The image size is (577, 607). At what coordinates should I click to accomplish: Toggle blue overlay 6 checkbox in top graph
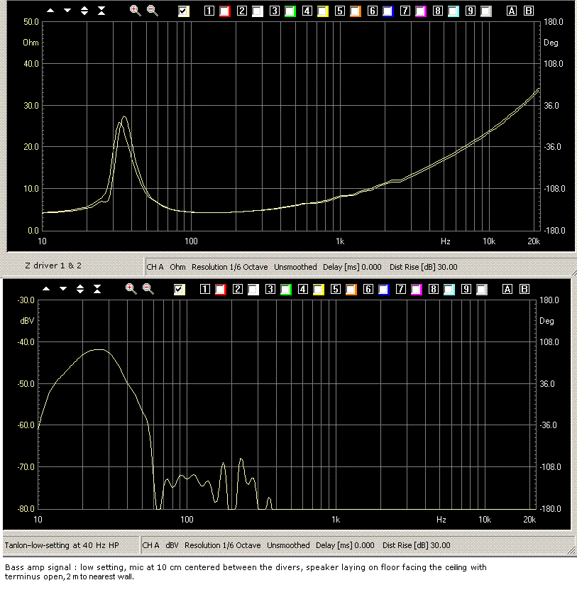pyautogui.click(x=388, y=11)
